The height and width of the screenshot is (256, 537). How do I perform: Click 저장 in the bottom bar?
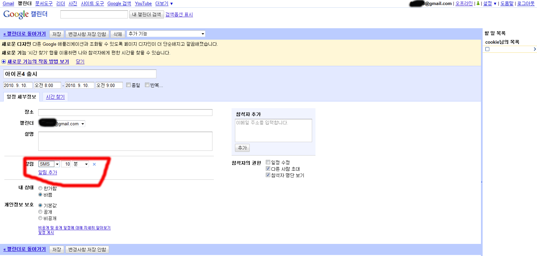(x=57, y=249)
